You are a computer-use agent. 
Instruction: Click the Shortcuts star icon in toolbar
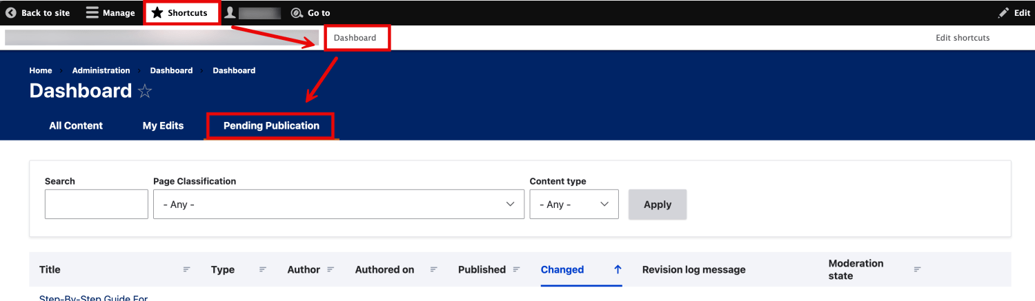pyautogui.click(x=157, y=12)
